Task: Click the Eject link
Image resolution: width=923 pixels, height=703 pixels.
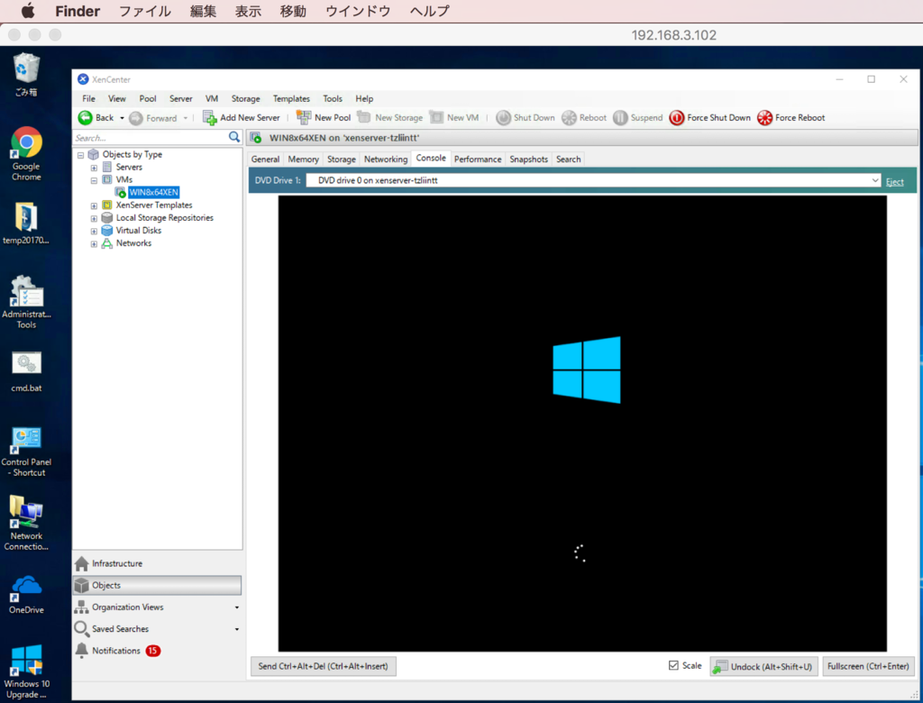Action: tap(895, 182)
